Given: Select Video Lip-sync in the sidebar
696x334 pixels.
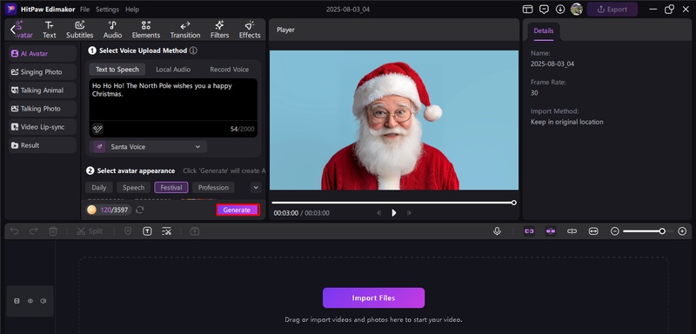Looking at the screenshot, I should coord(43,127).
